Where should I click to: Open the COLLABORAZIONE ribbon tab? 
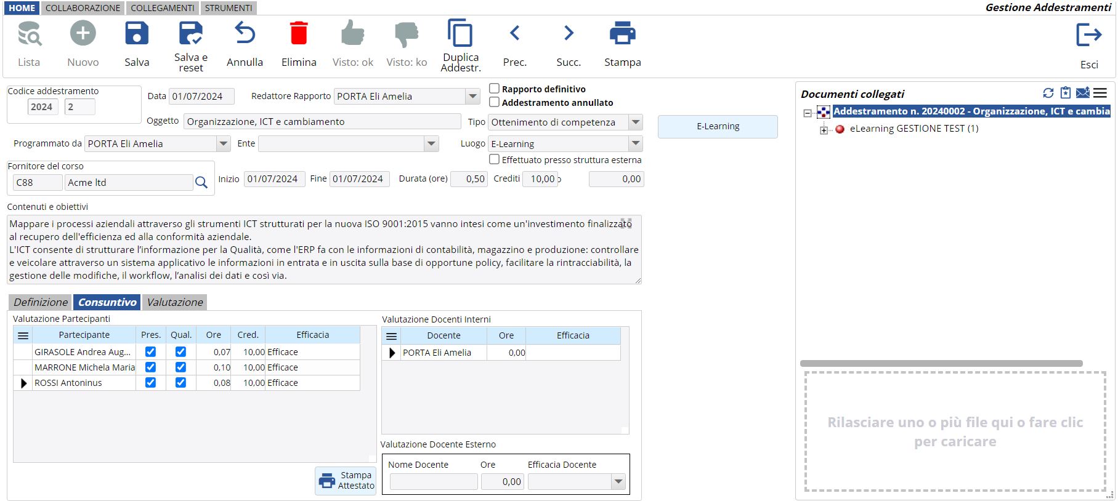[x=83, y=8]
